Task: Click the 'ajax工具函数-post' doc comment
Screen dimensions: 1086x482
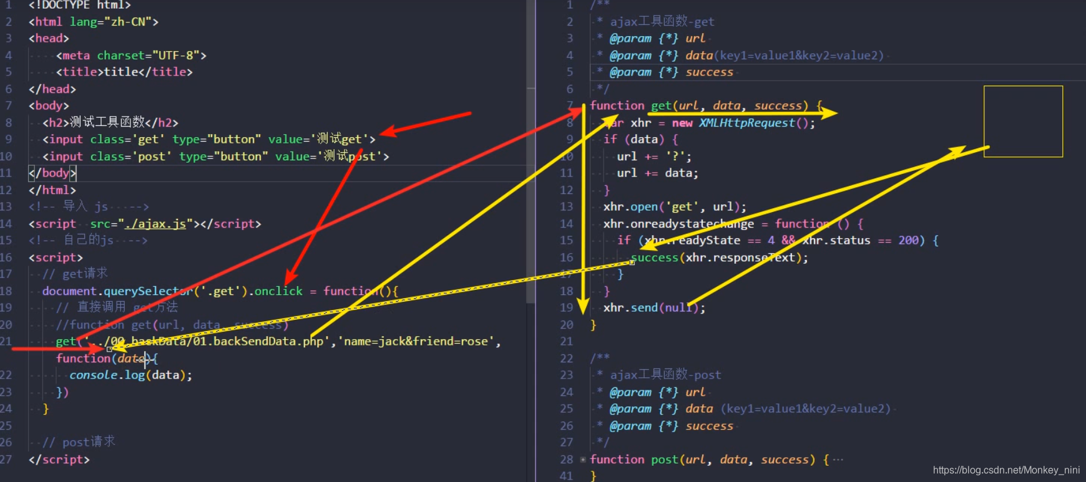Action: coord(665,375)
